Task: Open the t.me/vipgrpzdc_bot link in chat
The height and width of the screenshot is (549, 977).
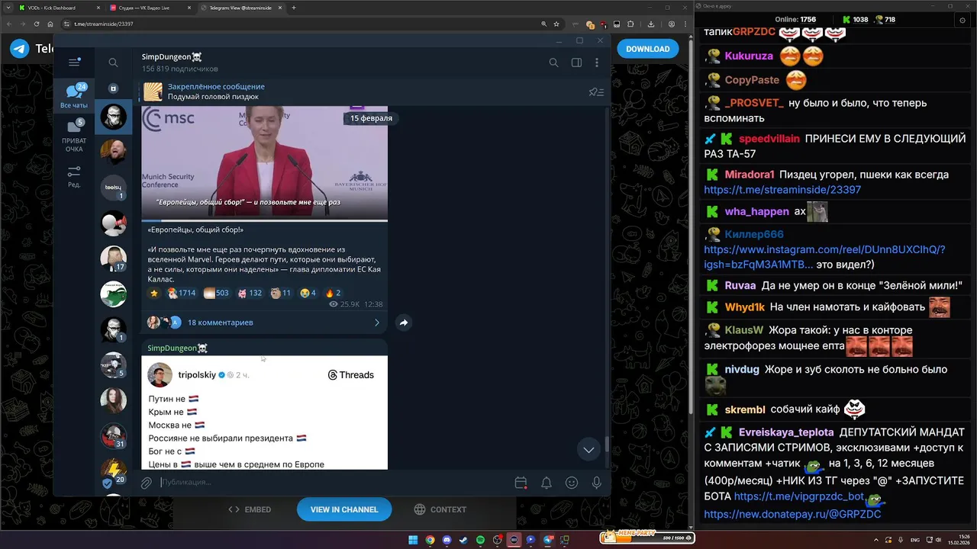Action: [x=799, y=496]
